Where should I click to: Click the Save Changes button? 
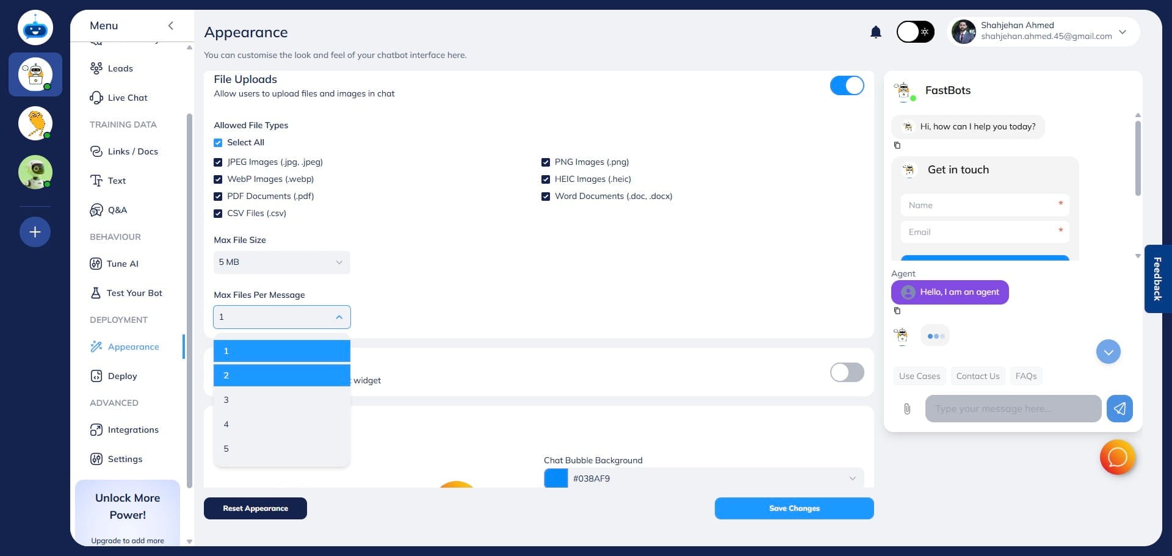coord(794,508)
